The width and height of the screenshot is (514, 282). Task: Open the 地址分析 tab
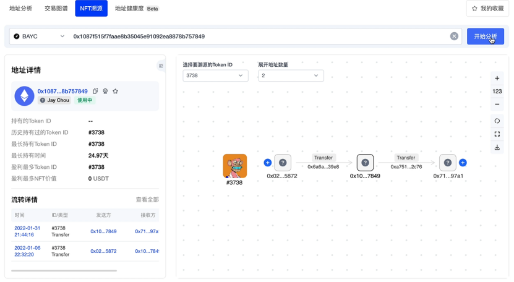tap(20, 9)
